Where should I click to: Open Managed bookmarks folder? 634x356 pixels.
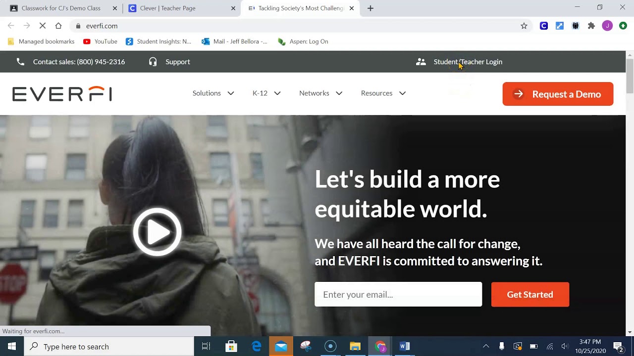[x=41, y=42]
